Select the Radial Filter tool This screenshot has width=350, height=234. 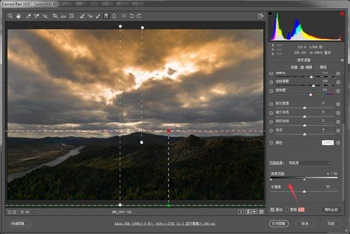pyautogui.click(x=114, y=16)
